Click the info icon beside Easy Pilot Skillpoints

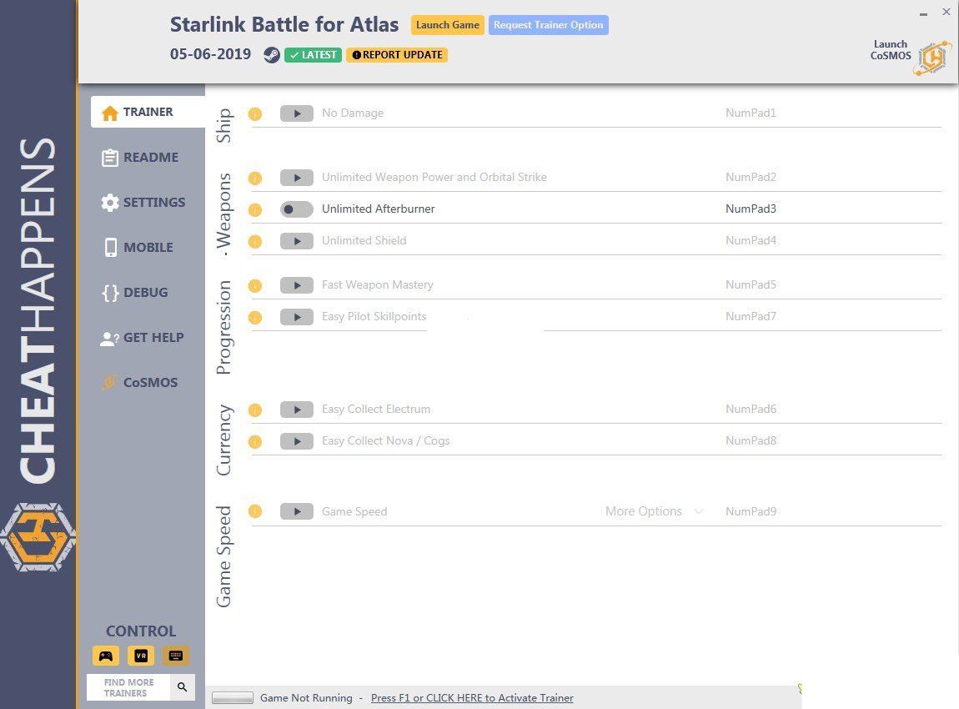(255, 318)
